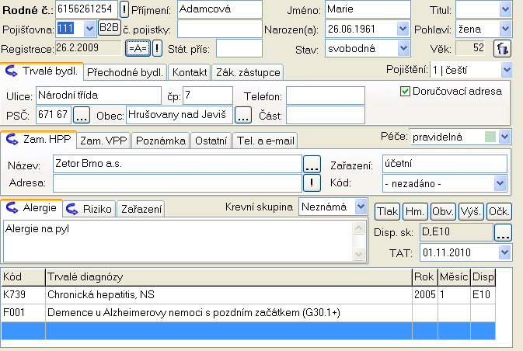This screenshot has height=351, width=523.
Task: Expand the Pojišťovna dropdown showing 111
Action: click(x=89, y=29)
